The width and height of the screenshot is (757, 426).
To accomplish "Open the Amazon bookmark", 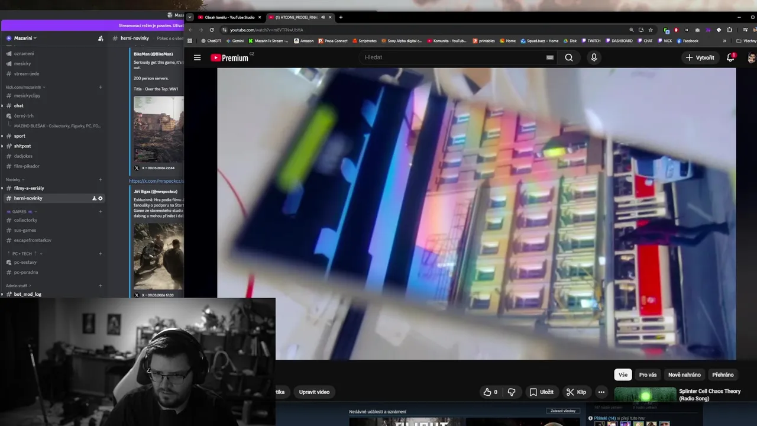I will tap(304, 41).
